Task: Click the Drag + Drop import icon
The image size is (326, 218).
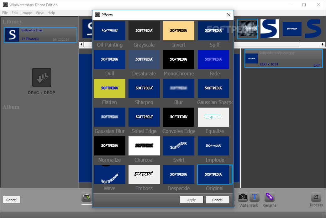Action: click(x=42, y=78)
